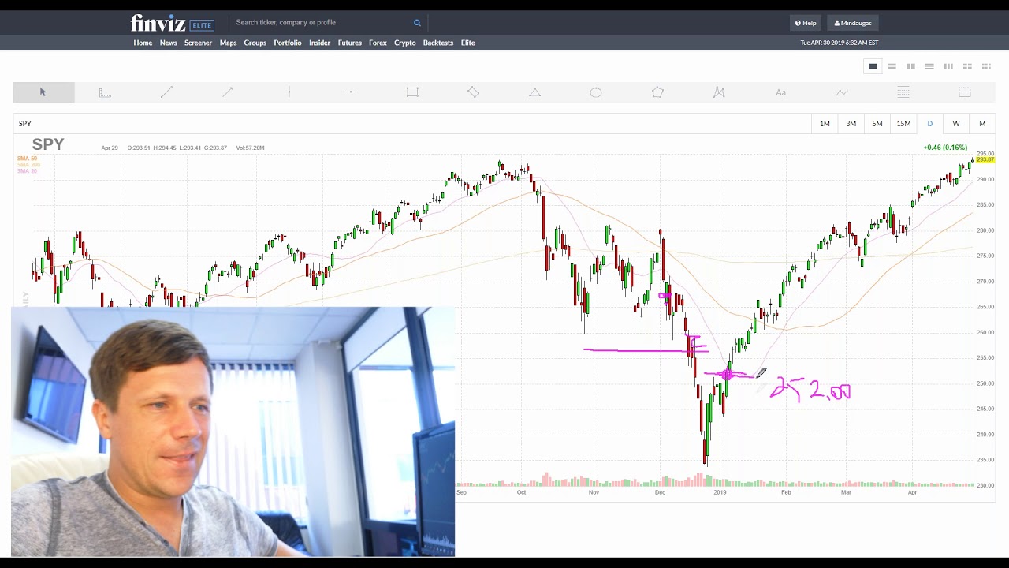This screenshot has width=1009, height=568.
Task: Open the Mindaugas user account
Action: (853, 23)
